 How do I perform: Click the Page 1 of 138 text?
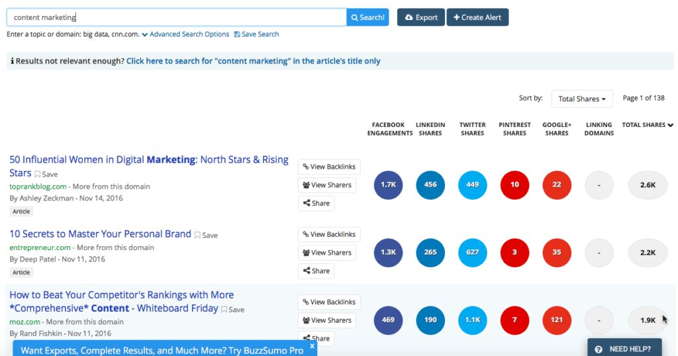click(644, 98)
